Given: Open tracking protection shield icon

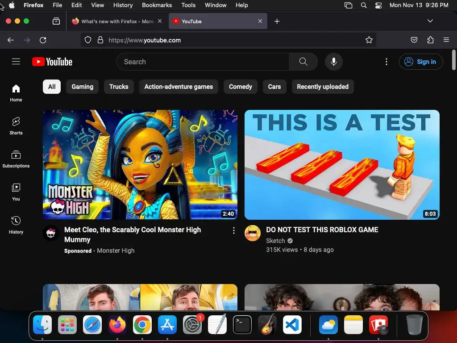Looking at the screenshot, I should 88,40.
